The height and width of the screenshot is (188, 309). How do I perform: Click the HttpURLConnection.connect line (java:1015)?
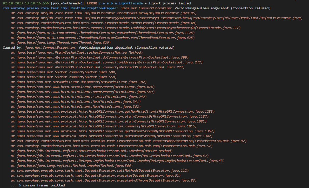[104, 126]
